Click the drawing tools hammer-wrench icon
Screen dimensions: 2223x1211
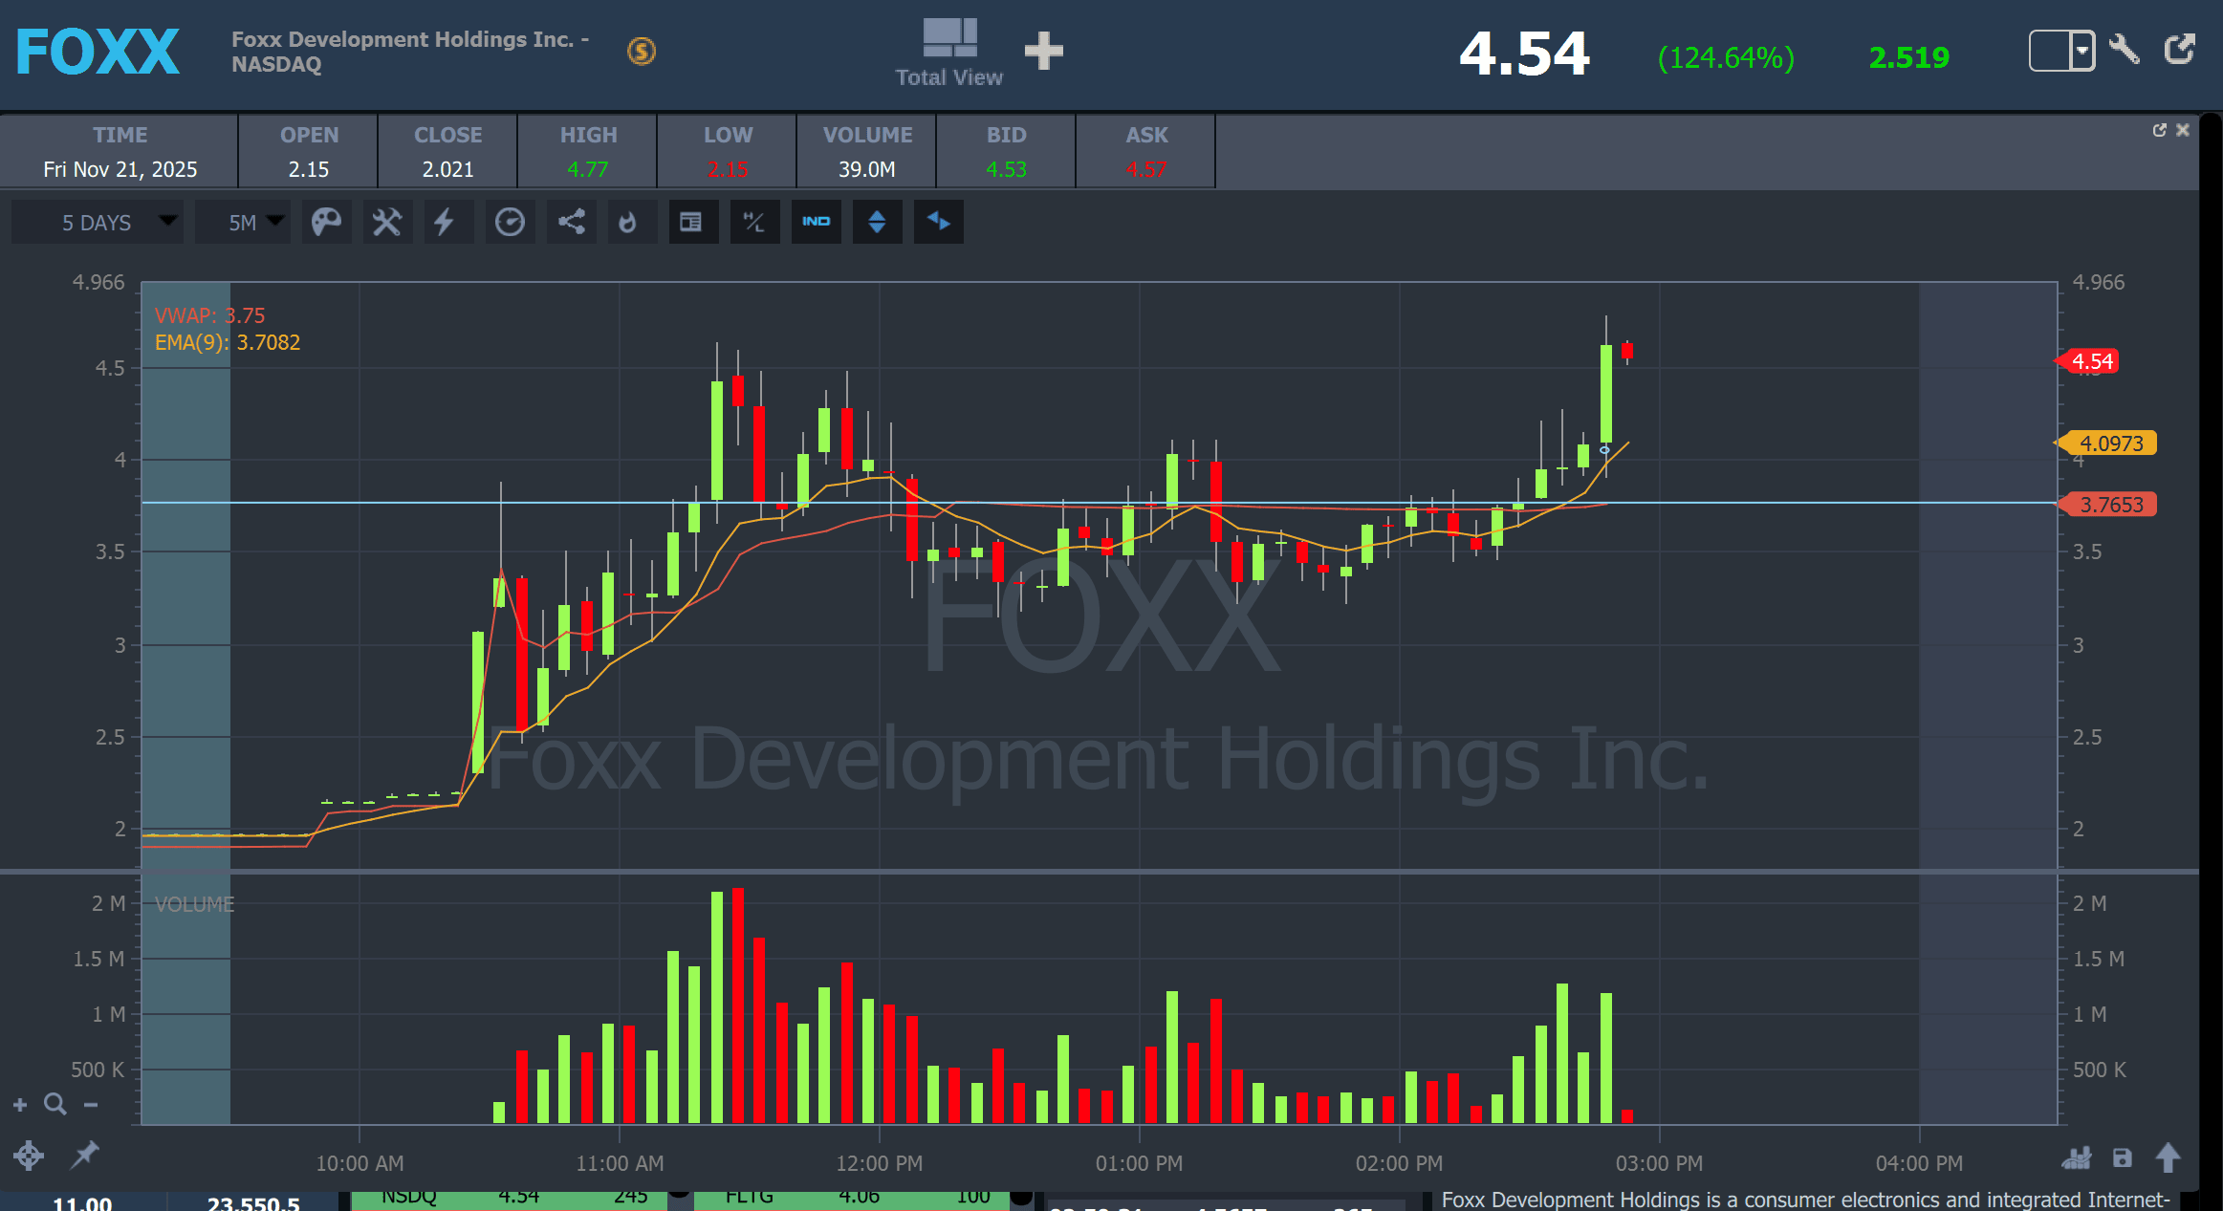(x=387, y=222)
